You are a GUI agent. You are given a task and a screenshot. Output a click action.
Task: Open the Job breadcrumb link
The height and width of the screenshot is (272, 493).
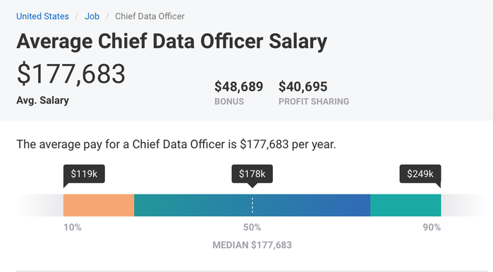92,16
